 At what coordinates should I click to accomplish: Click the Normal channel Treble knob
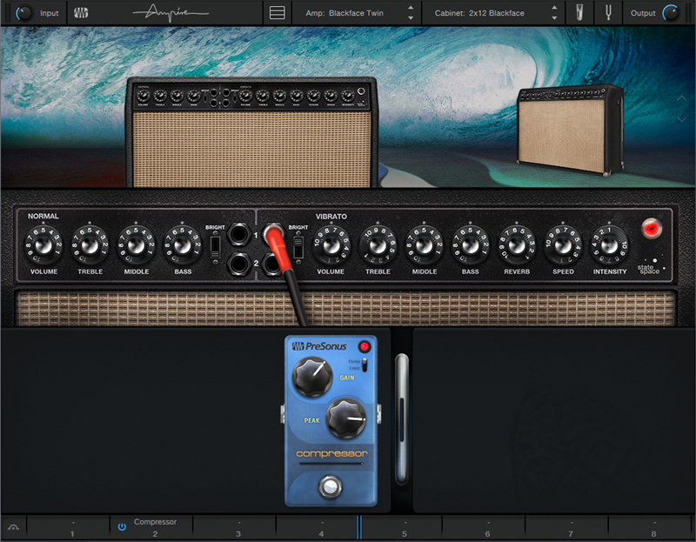90,245
